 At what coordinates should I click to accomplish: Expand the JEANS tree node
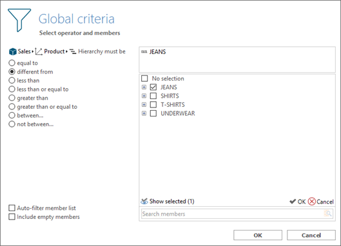click(144, 87)
